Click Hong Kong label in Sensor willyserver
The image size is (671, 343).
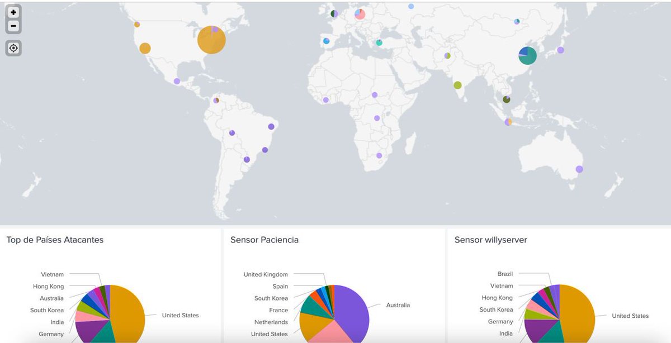tap(497, 298)
